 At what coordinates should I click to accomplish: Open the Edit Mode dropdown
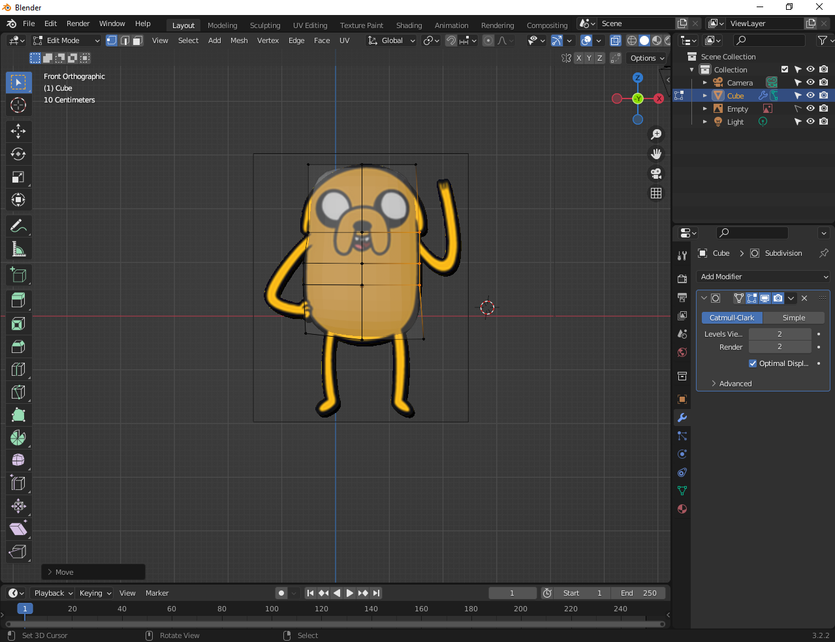[67, 40]
